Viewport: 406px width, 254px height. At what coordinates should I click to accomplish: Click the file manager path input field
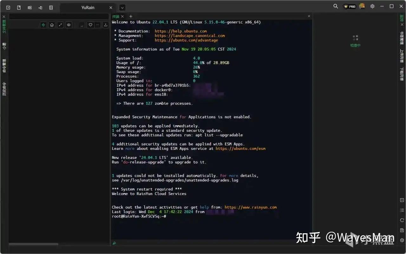(59, 16)
